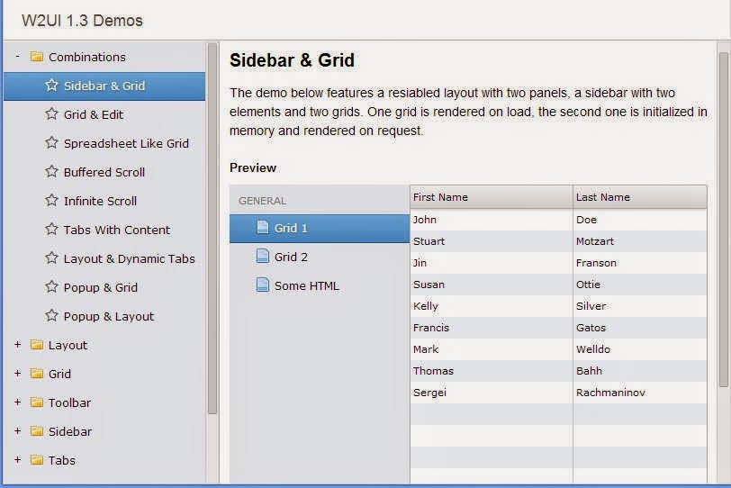
Task: Select the row with first name Thomas
Action: tap(558, 371)
